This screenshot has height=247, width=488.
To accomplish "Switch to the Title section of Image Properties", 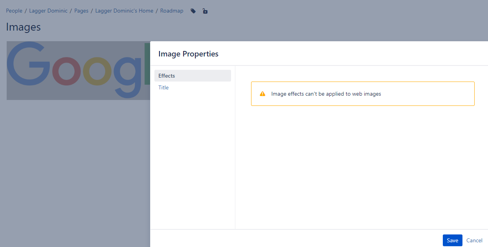I will click(163, 87).
